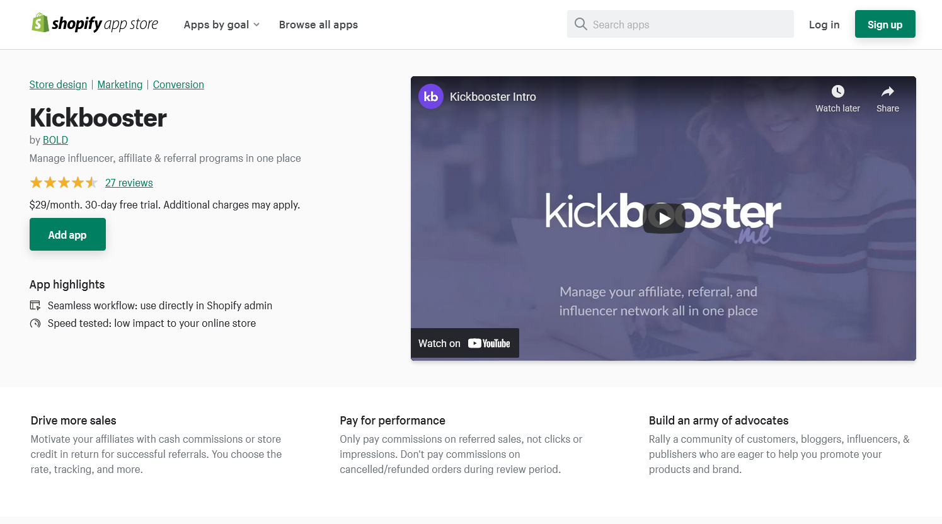Open the Apps by goal dropdown
Image resolution: width=942 pixels, height=524 pixels.
point(221,25)
